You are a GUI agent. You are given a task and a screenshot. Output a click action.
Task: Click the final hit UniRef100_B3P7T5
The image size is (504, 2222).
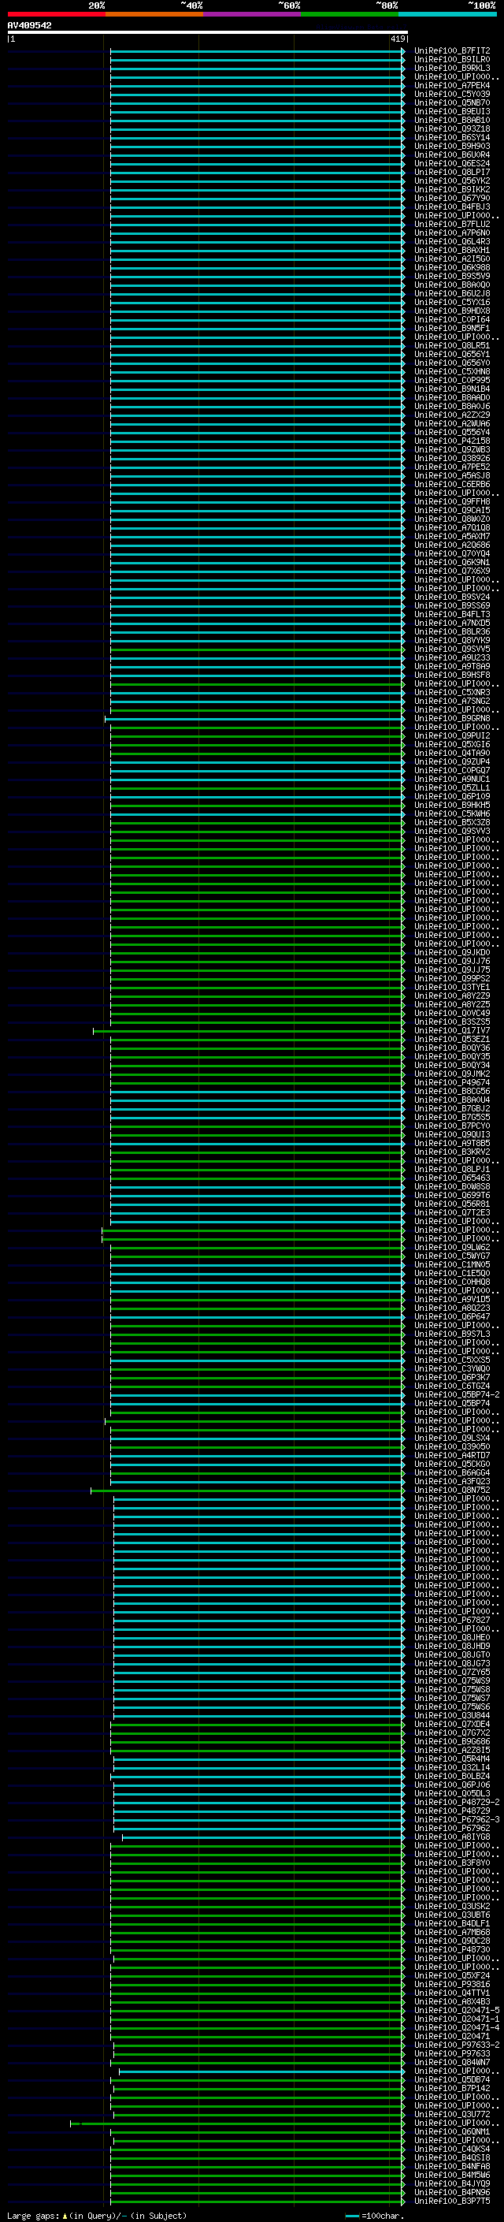451,2201
